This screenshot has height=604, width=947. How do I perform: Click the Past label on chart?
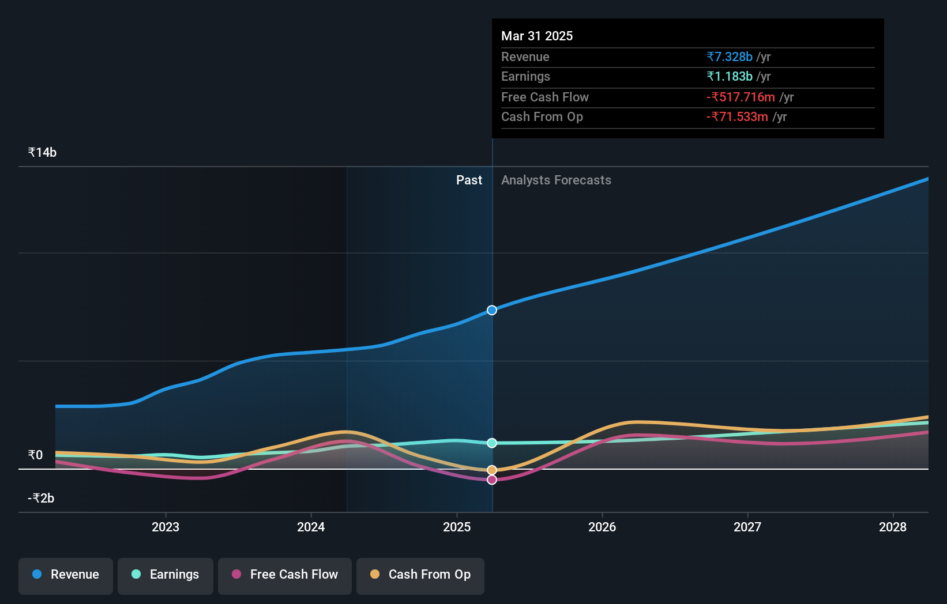coord(469,180)
